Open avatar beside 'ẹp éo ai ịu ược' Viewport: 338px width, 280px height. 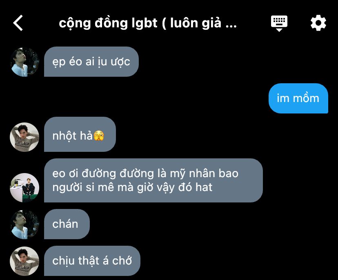pos(24,62)
